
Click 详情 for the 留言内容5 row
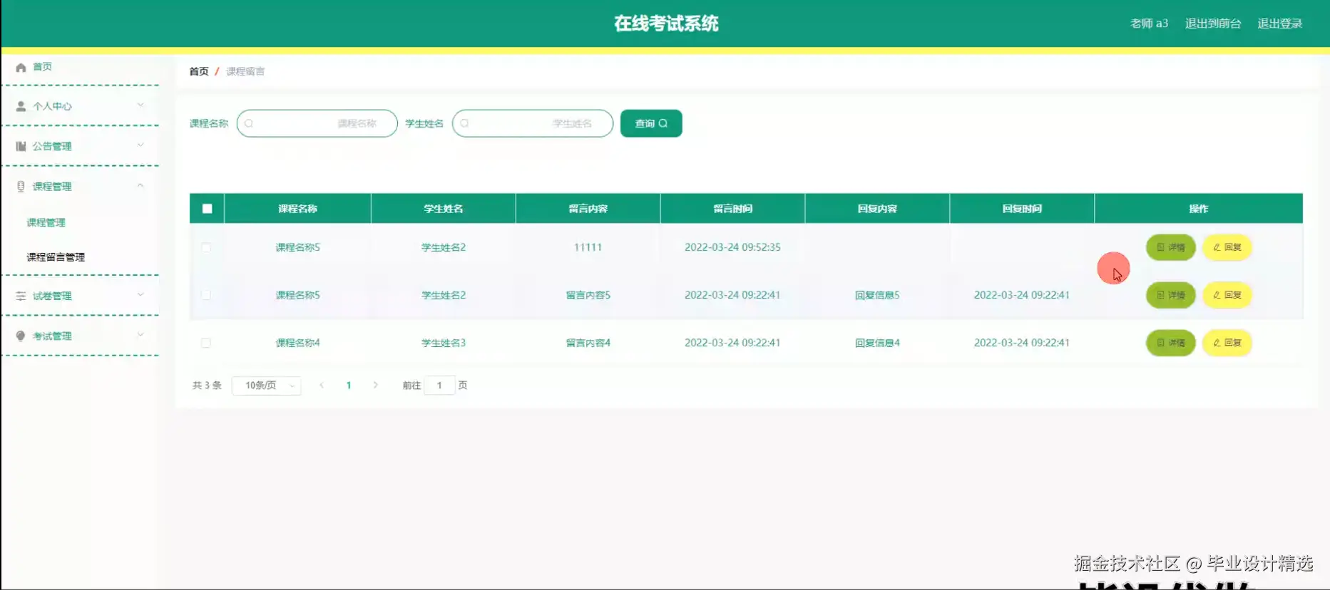1170,295
